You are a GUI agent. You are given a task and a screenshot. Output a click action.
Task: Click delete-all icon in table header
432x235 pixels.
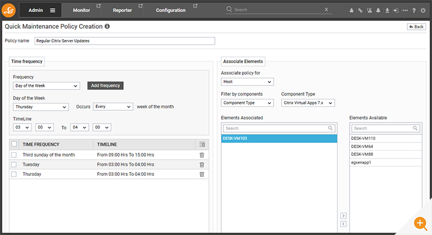(x=202, y=145)
